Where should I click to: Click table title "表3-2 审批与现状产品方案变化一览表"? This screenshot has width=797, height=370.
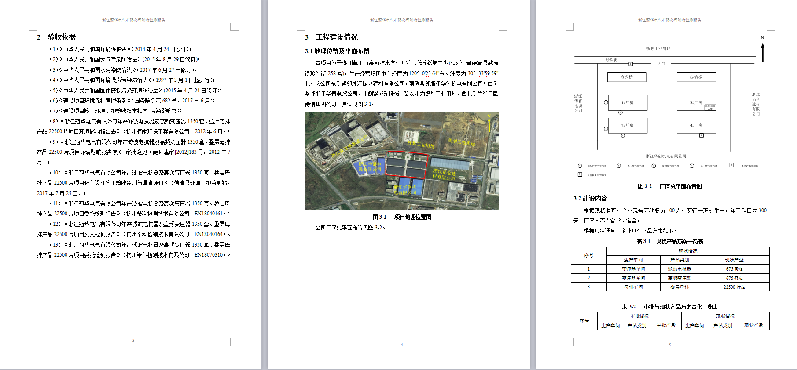(x=670, y=307)
